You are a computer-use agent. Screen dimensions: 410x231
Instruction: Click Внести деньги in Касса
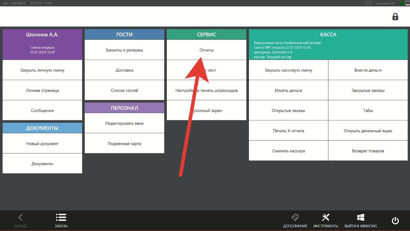point(368,70)
